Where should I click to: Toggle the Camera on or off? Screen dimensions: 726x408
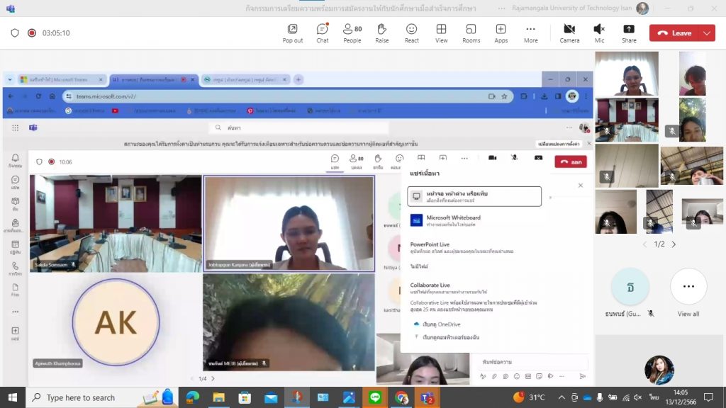[x=569, y=32]
